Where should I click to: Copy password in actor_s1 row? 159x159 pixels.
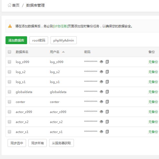coord(107,132)
